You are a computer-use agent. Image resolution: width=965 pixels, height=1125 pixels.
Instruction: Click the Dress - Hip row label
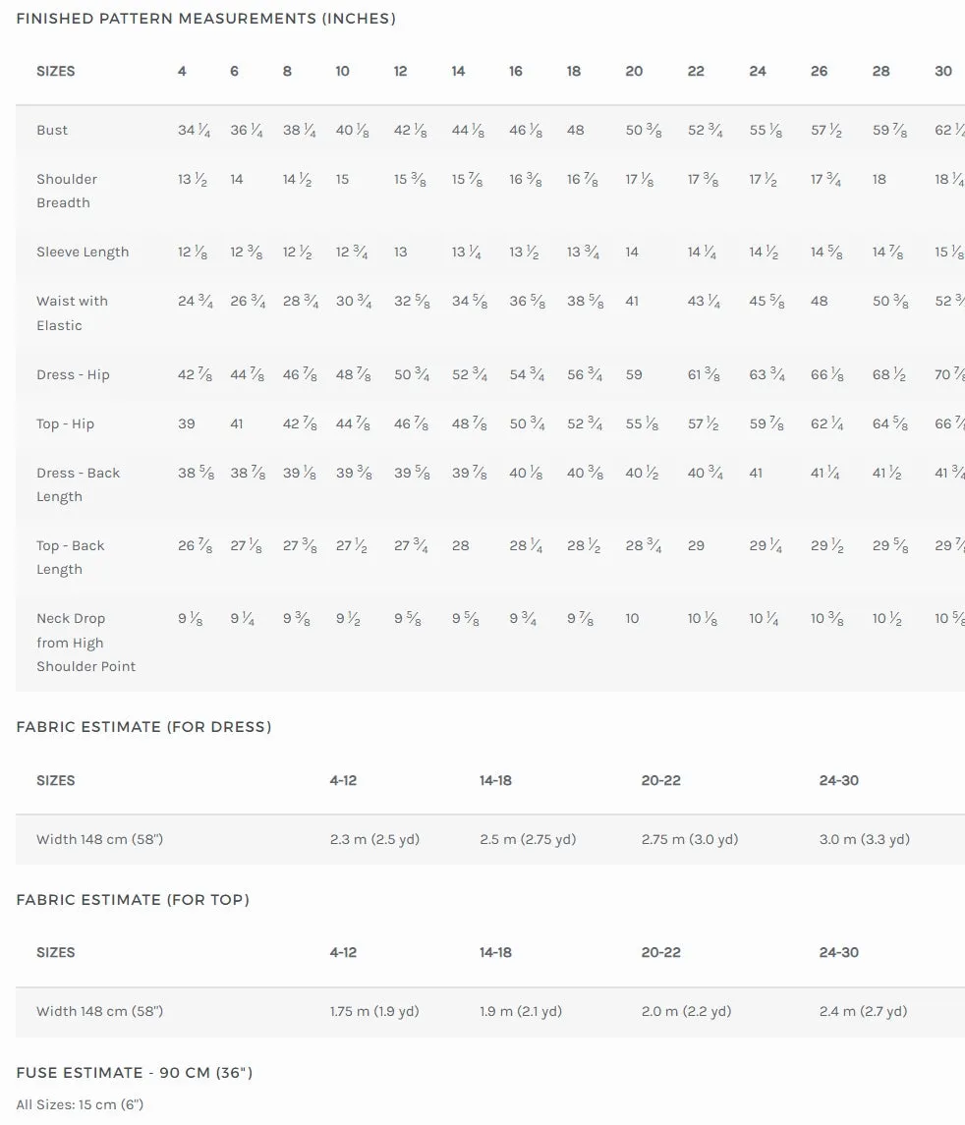(x=73, y=374)
